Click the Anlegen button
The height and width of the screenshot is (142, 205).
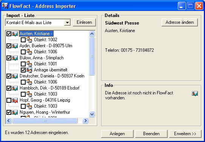[x=117, y=134]
